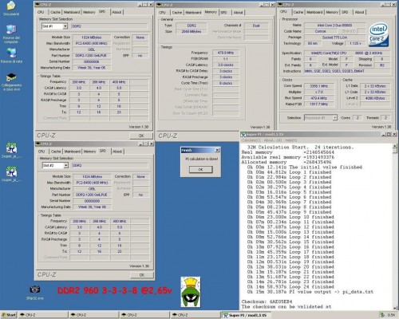This screenshot has width=399, height=319.
Task: Open the Processor #1 selection dropdown
Action: tap(335, 117)
